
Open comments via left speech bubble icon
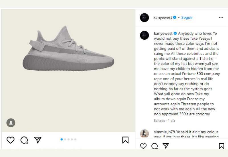coord(24,140)
